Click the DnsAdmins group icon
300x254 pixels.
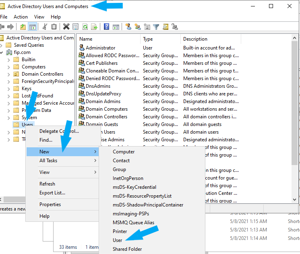coord(82,86)
